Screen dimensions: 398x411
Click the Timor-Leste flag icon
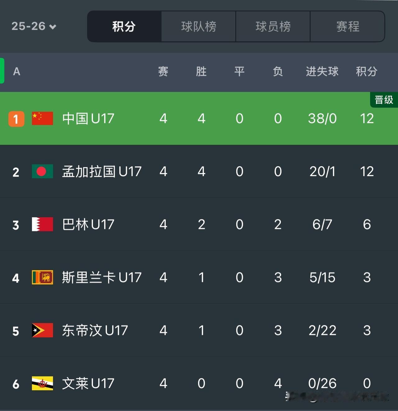[42, 331]
